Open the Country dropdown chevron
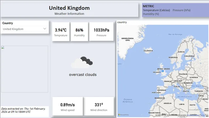Screen dimensions: 209x118 click(45, 29)
